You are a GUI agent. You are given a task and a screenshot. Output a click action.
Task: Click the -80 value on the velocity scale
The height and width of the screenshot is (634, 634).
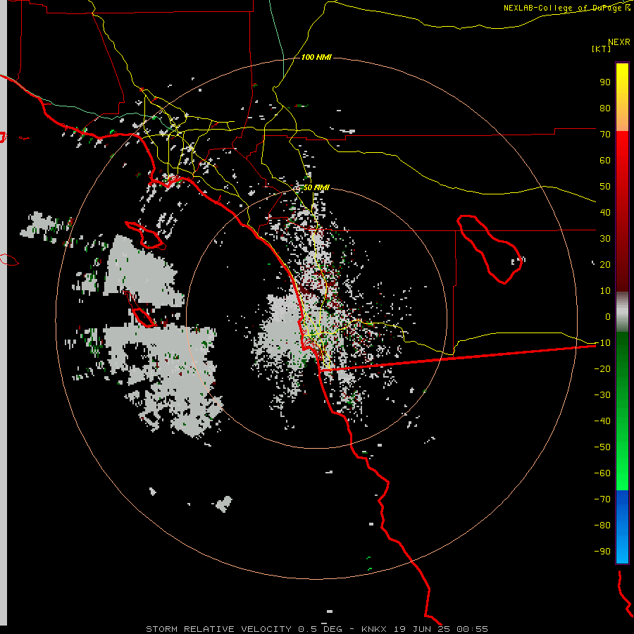[602, 526]
